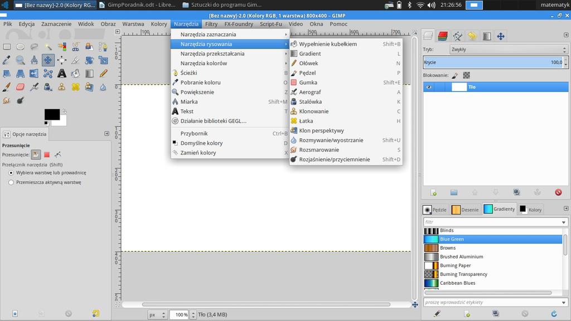Open the Kolory menu

(x=159, y=24)
